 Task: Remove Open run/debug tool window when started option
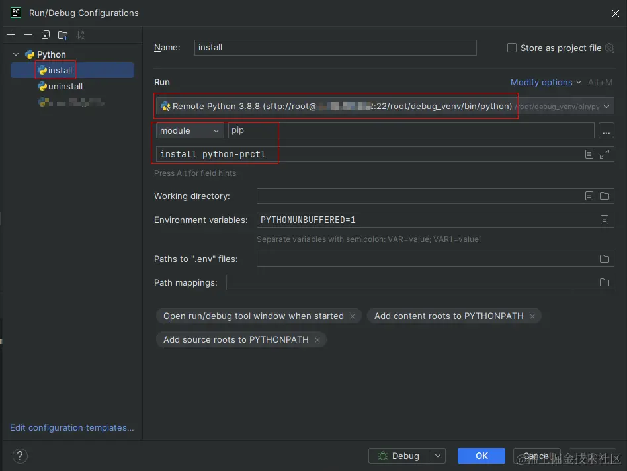click(x=353, y=316)
